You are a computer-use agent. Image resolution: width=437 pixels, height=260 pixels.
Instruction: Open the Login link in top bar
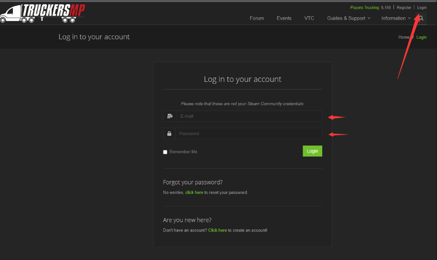click(x=422, y=8)
